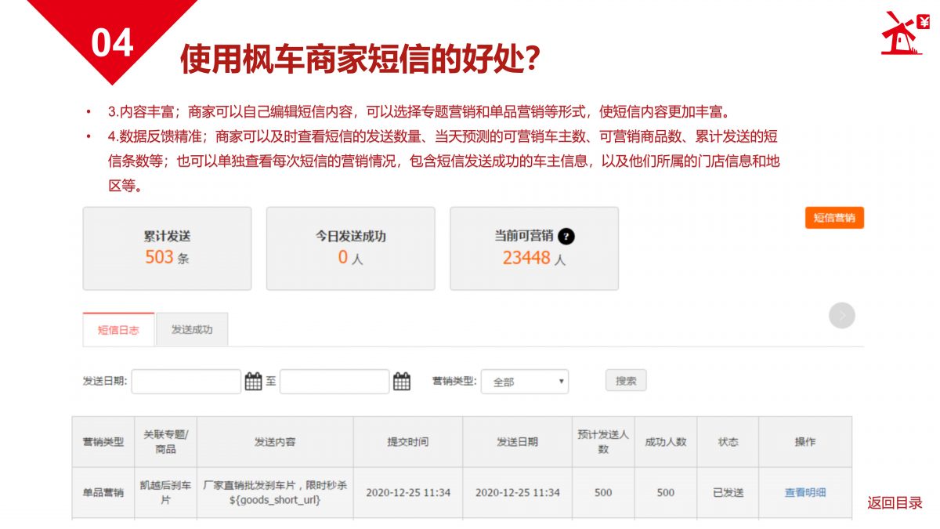The image size is (940, 529).
Task: Click the 搜索 search button
Action: [626, 381]
